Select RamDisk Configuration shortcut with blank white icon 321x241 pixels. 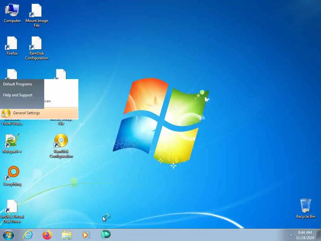[x=37, y=48]
